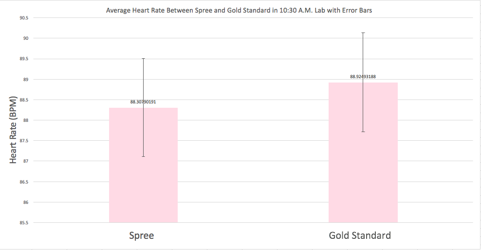Image resolution: width=481 pixels, height=250 pixels.
Task: Click the 88.5 y-axis tick label
Action: 24,100
